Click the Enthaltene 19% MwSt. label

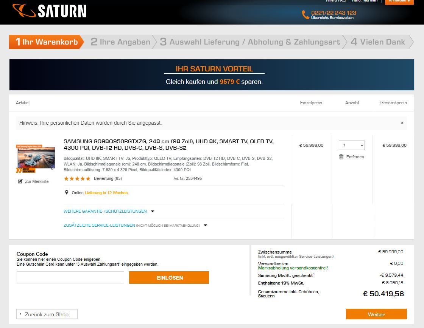click(x=281, y=283)
